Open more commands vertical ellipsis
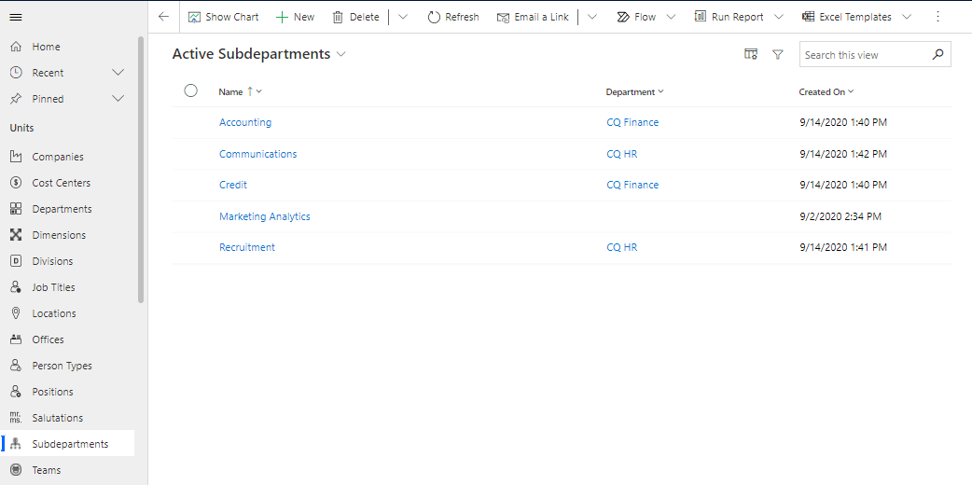This screenshot has height=485, width=972. (x=938, y=17)
